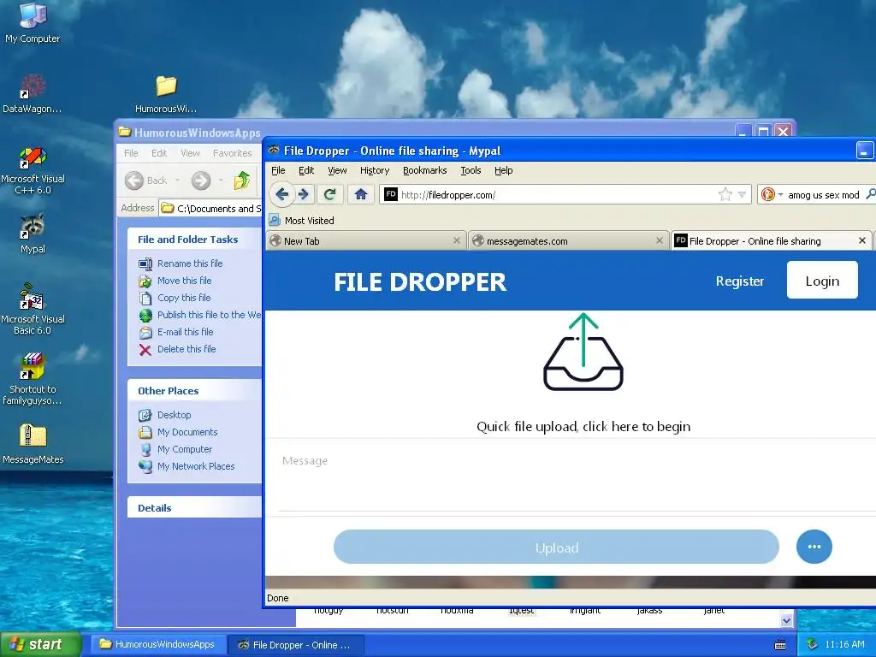Image resolution: width=876 pixels, height=657 pixels.
Task: Click Explorer Forward arrow in HumorousWindowsApps
Action: click(201, 181)
